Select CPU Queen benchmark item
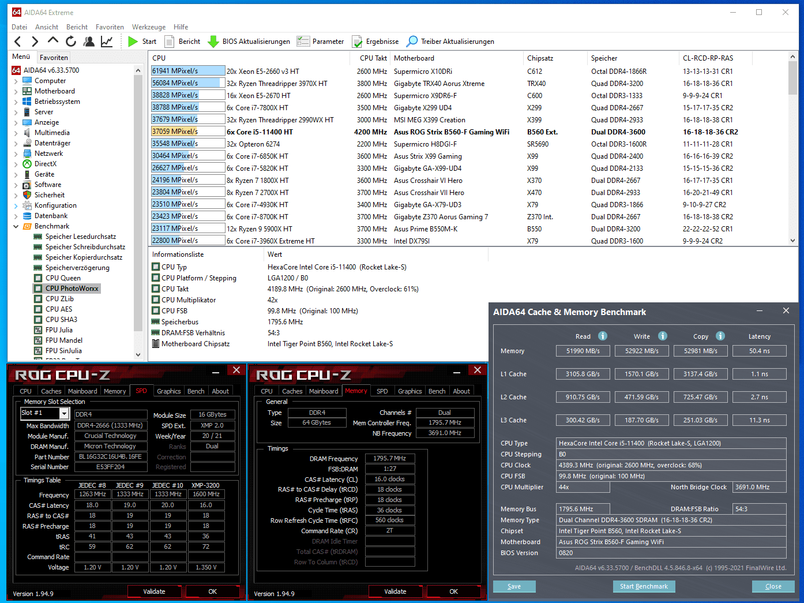This screenshot has width=804, height=603. tap(63, 278)
